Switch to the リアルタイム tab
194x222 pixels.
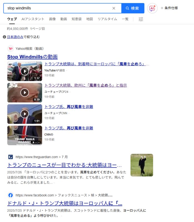107,19
